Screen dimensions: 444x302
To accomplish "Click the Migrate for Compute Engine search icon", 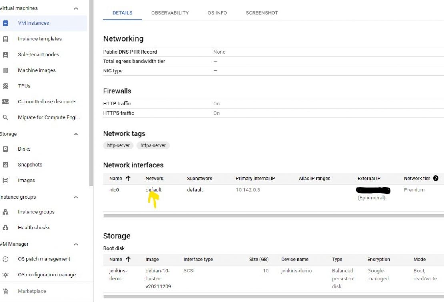I will [x=5, y=117].
